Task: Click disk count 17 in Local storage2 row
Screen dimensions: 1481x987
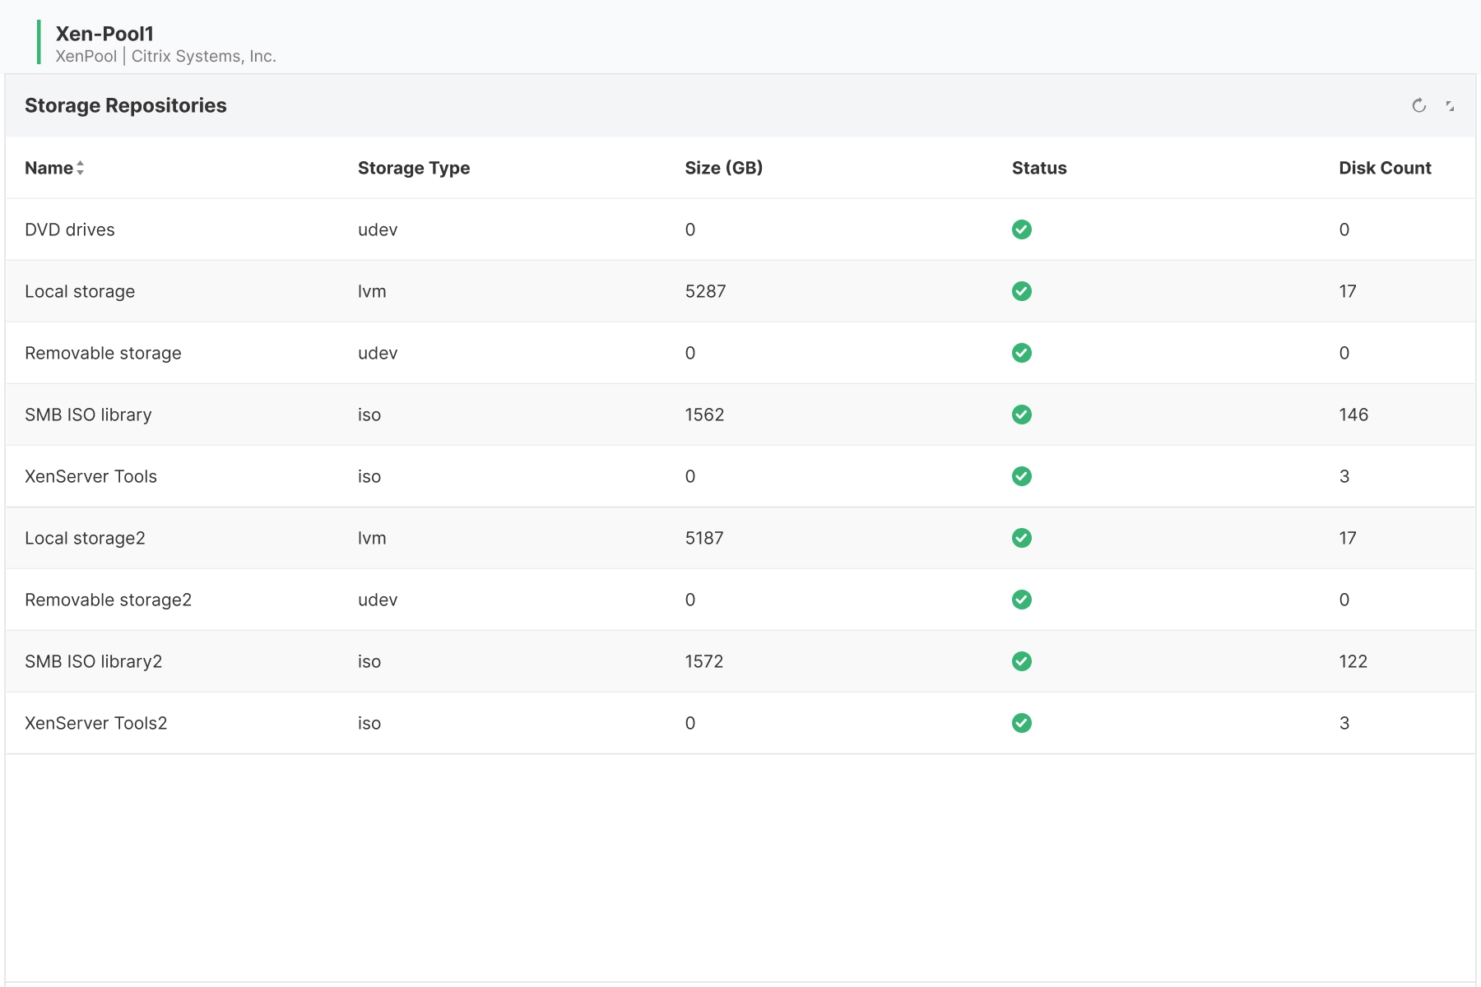Action: 1348,538
